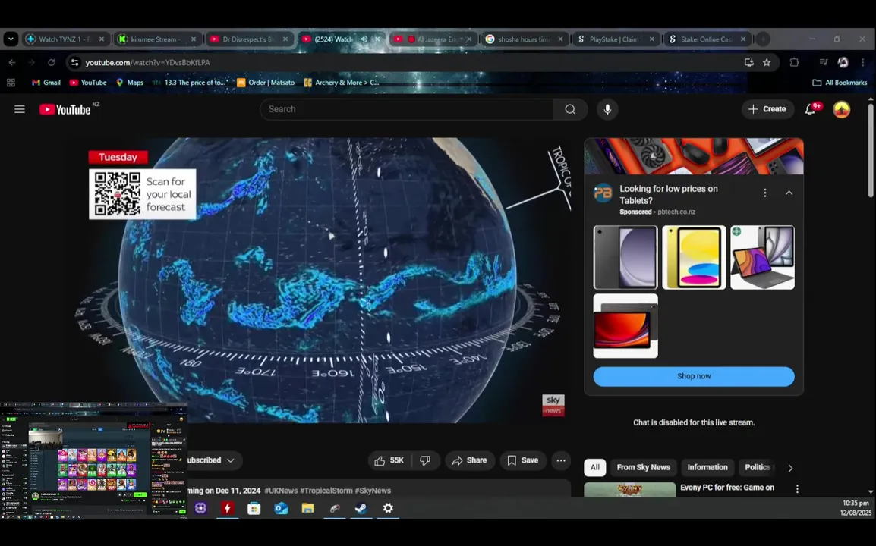Open the Order | Matsato bookmark

click(266, 83)
